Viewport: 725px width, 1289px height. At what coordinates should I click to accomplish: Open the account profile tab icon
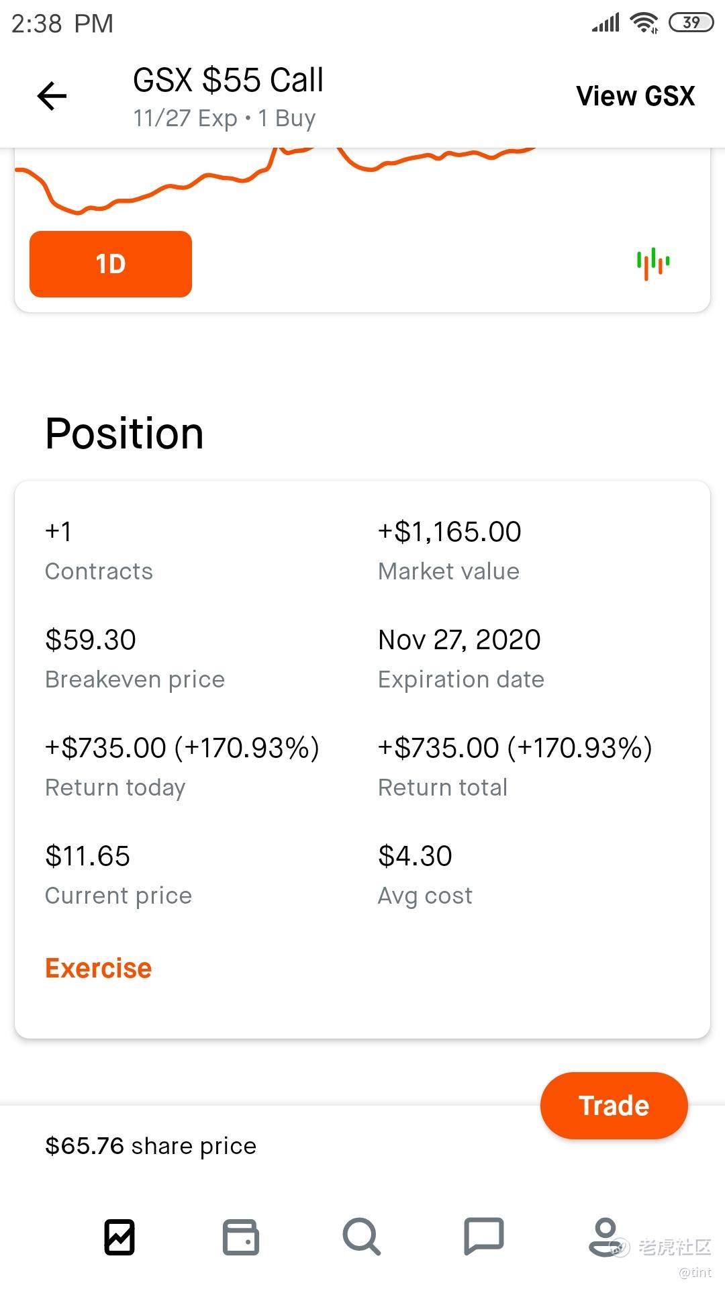605,1237
